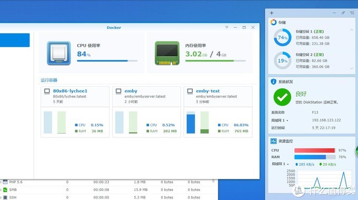The height and width of the screenshot is (200, 358).
Task: Select the SMB service row
Action: [x=107, y=189]
